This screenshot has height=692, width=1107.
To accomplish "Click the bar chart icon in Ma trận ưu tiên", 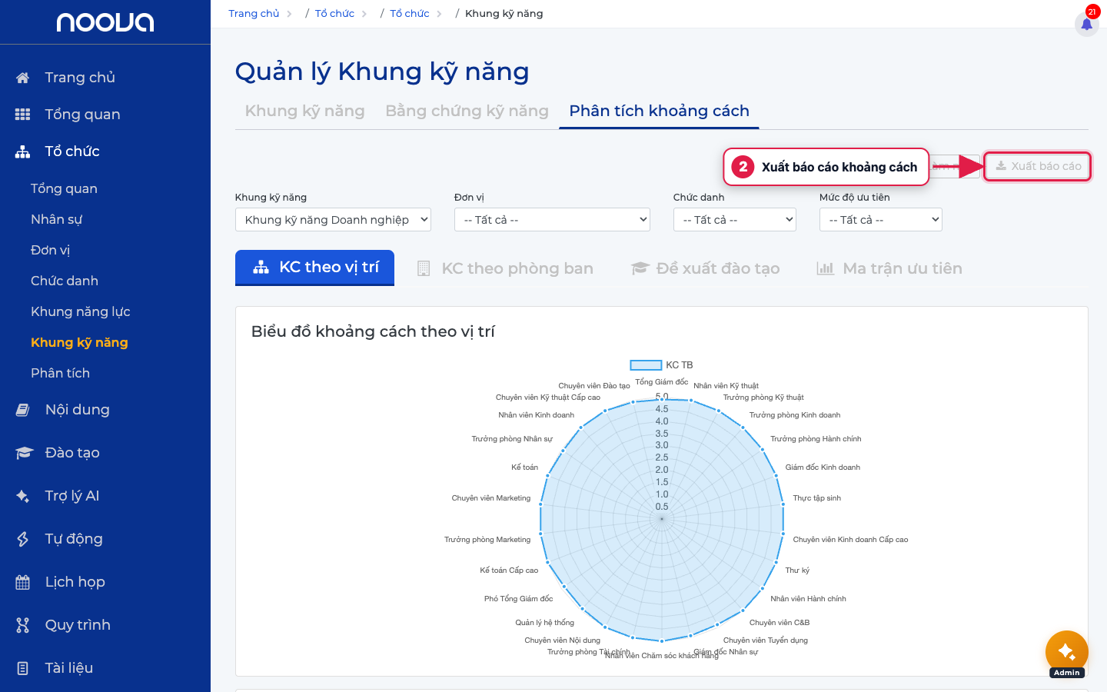I will (x=825, y=268).
